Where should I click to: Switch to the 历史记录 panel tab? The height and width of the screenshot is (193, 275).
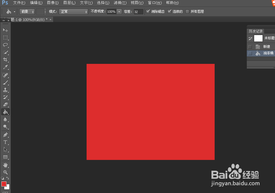(x=256, y=31)
